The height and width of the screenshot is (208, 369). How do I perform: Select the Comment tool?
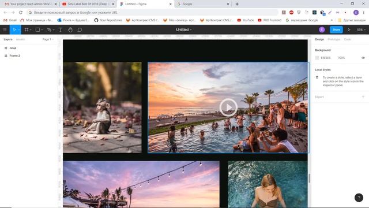pos(80,29)
